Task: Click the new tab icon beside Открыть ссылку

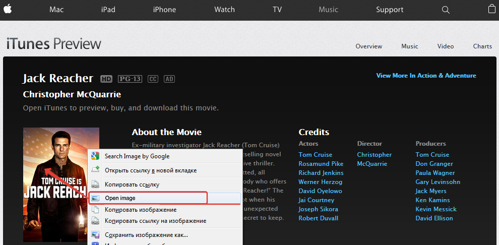Action: 95,170
